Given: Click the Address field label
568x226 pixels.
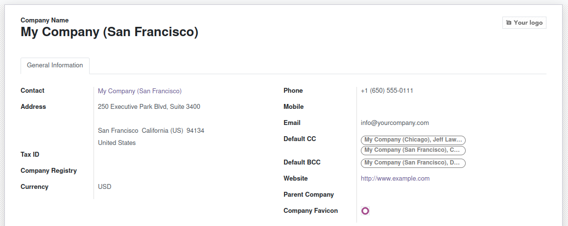Looking at the screenshot, I should [33, 106].
